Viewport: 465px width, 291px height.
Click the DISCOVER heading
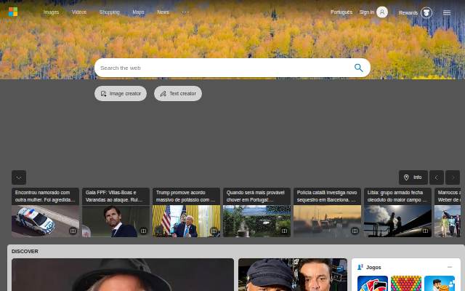point(25,252)
